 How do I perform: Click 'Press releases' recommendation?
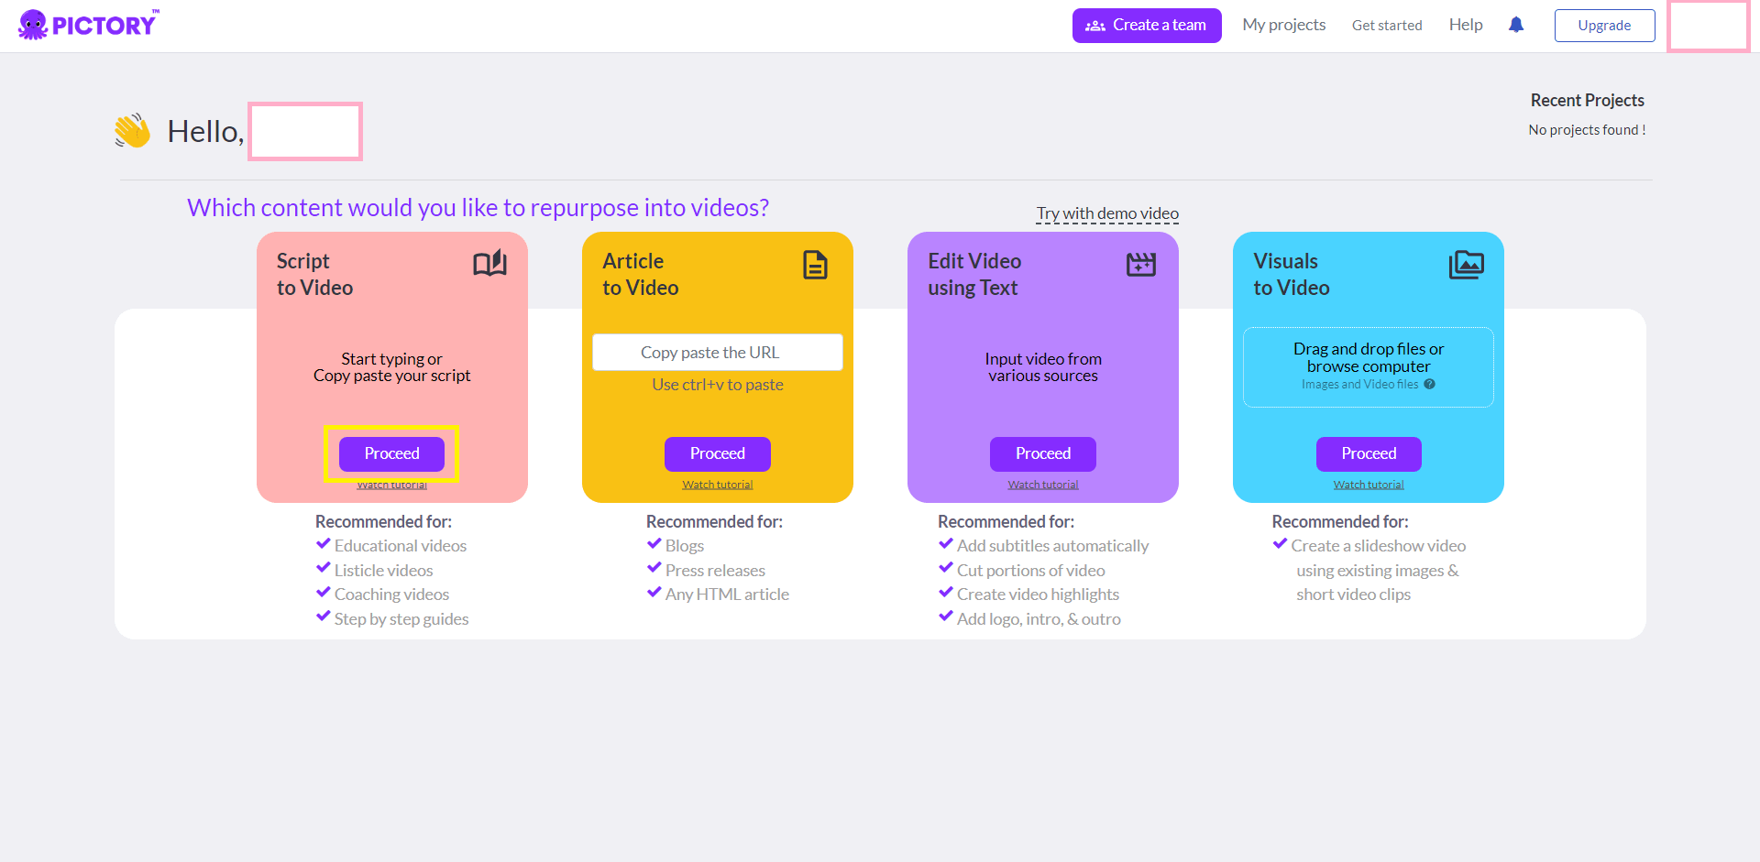(715, 571)
